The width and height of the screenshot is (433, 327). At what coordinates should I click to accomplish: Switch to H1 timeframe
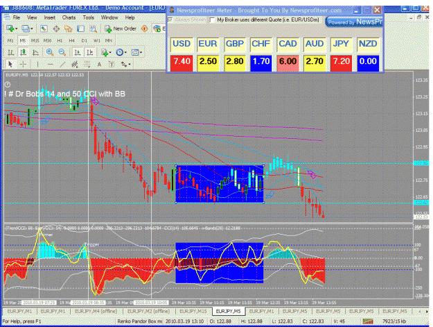point(60,41)
